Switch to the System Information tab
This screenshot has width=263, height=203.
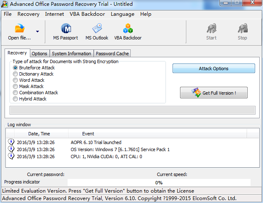(71, 54)
